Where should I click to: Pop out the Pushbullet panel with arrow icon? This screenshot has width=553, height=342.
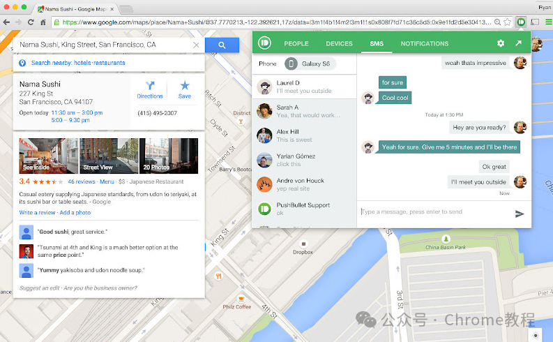pos(518,43)
